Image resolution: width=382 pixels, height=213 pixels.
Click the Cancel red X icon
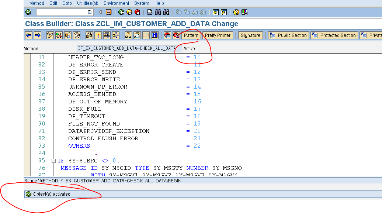pos(138,12)
